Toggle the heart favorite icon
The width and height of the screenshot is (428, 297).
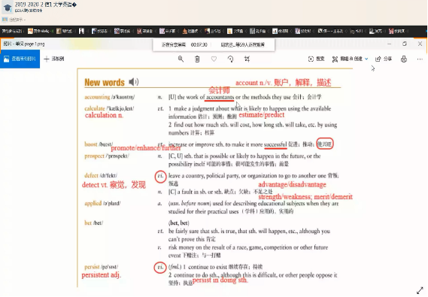tap(214, 59)
